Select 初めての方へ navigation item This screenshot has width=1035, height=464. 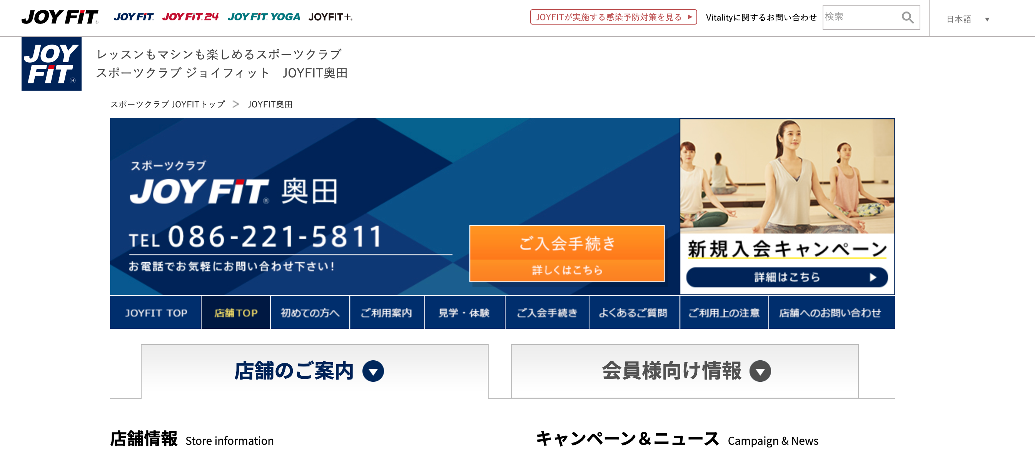tap(310, 313)
